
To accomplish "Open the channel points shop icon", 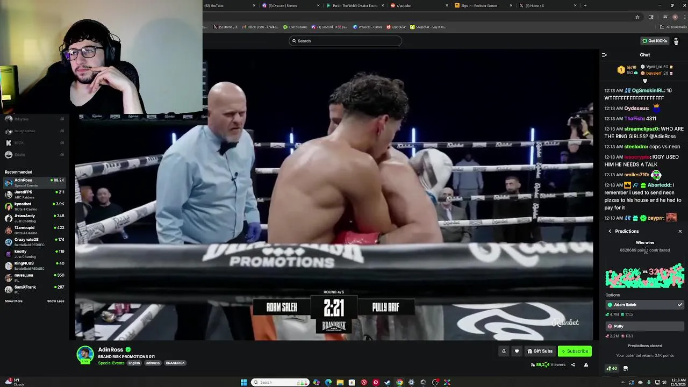I will pyautogui.click(x=626, y=368).
